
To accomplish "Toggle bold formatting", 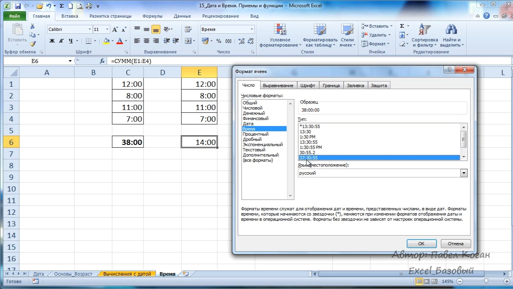I will [x=52, y=41].
